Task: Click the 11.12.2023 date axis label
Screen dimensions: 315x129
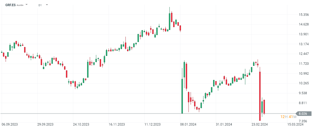Action: coord(153,124)
